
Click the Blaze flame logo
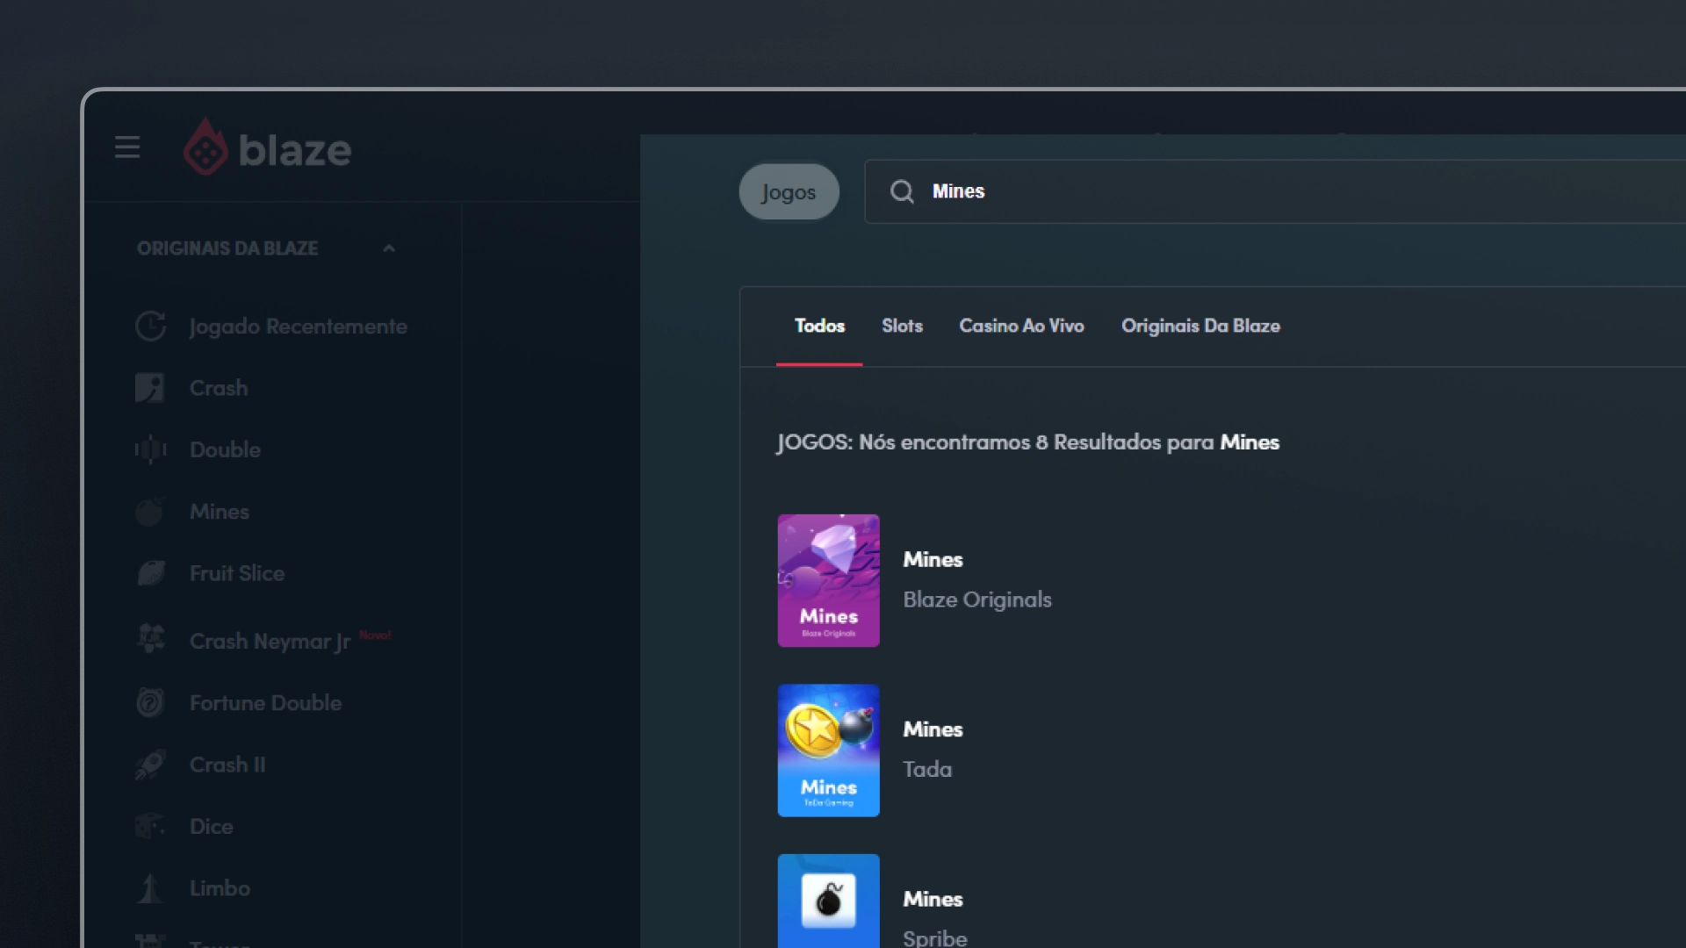tap(205, 147)
